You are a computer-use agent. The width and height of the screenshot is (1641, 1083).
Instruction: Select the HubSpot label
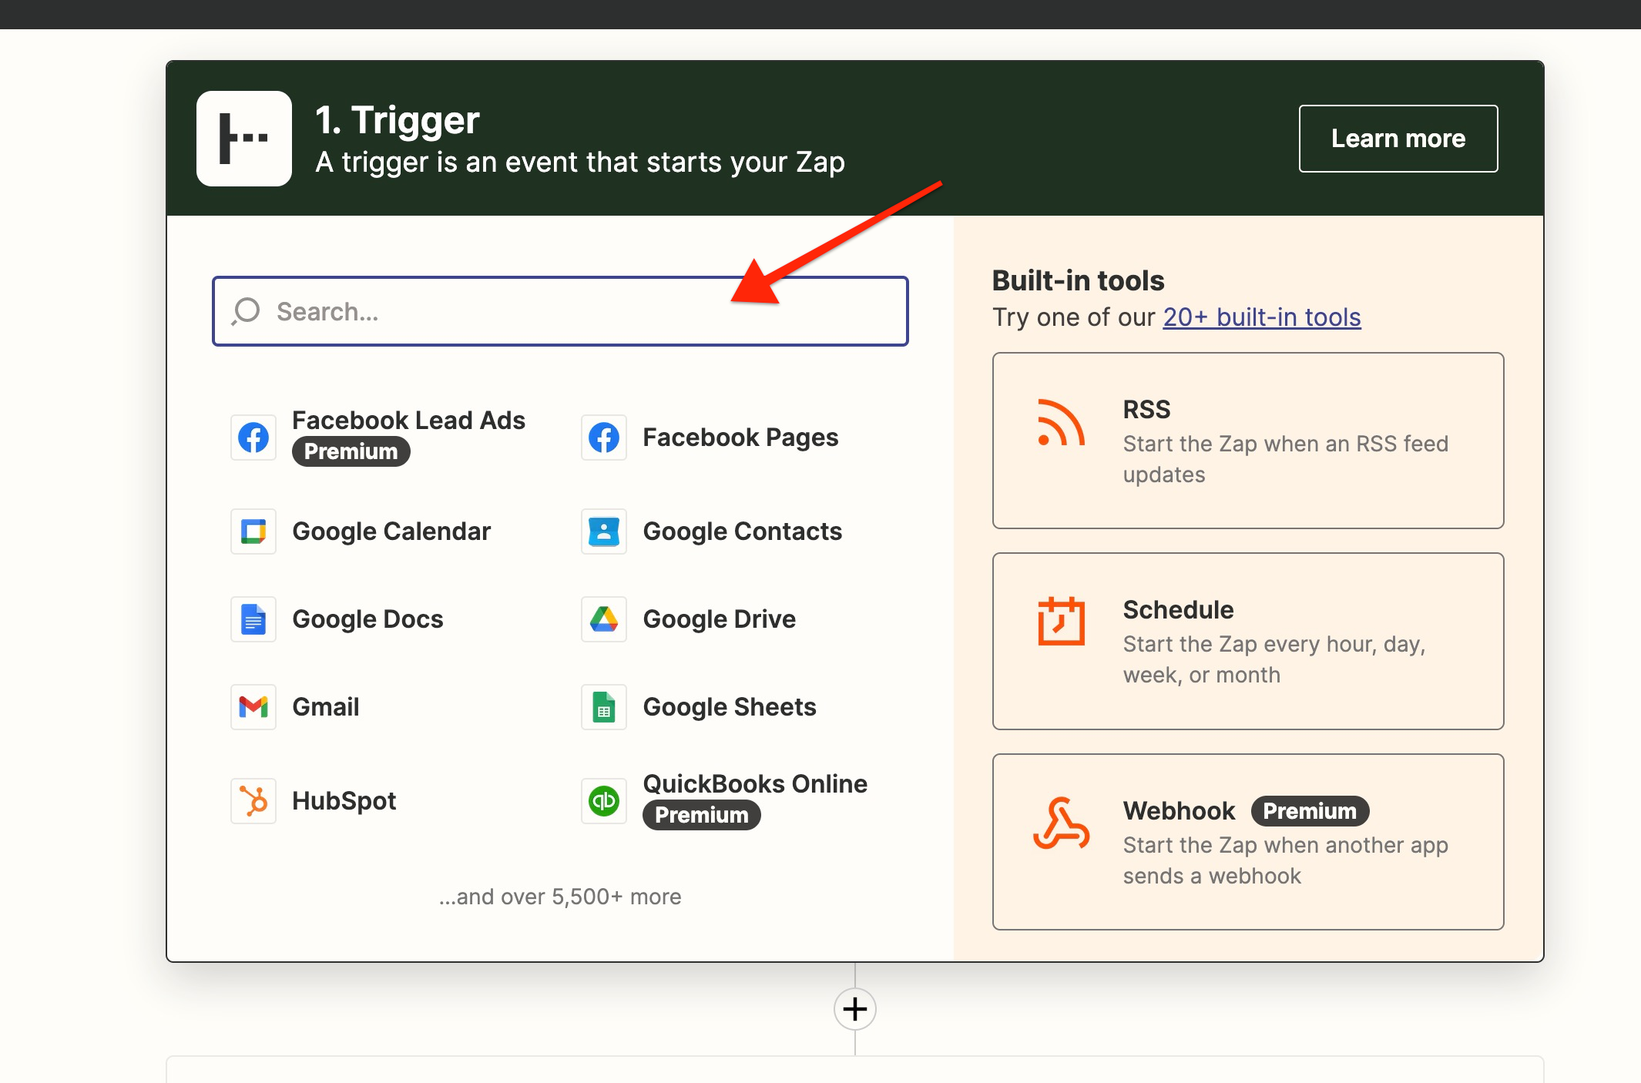pyautogui.click(x=344, y=801)
